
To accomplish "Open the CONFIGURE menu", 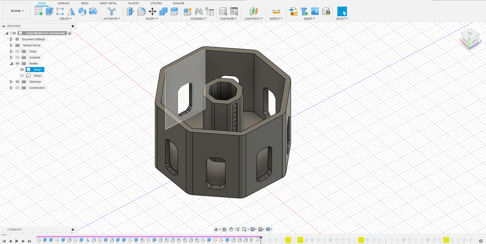I will click(228, 19).
